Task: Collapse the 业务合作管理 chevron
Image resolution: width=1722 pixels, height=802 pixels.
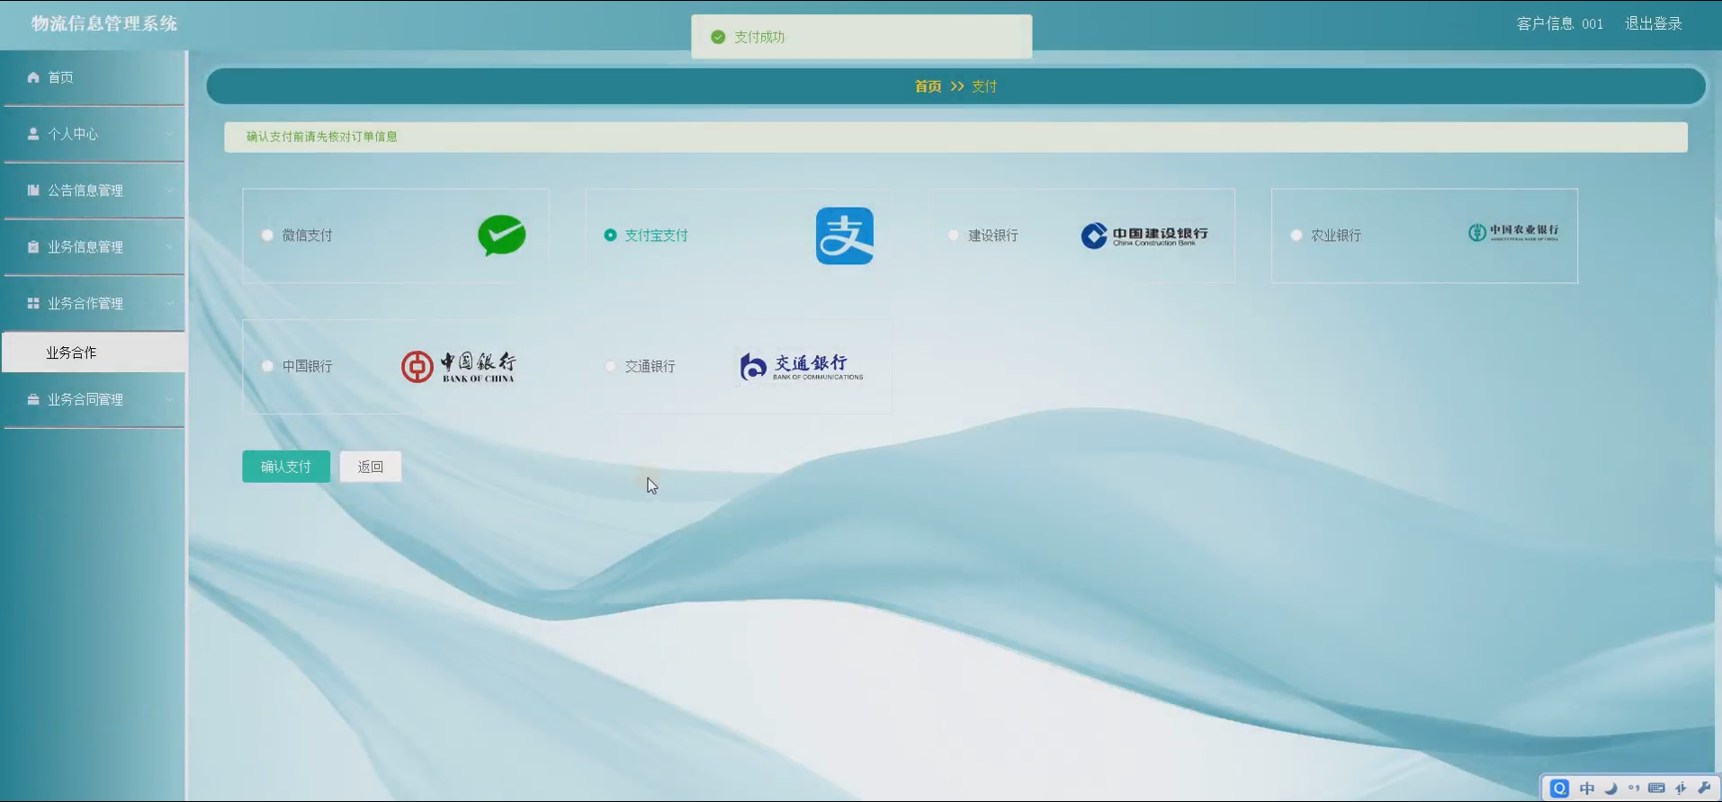Action: 169,304
